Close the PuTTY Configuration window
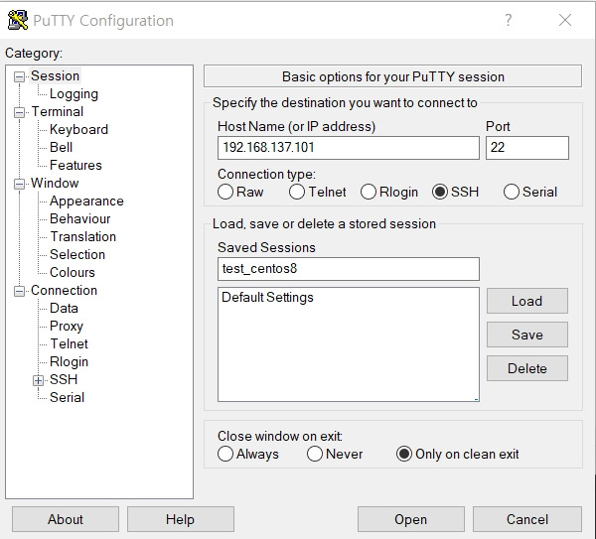Screen dimensions: 596x539 pyautogui.click(x=565, y=20)
